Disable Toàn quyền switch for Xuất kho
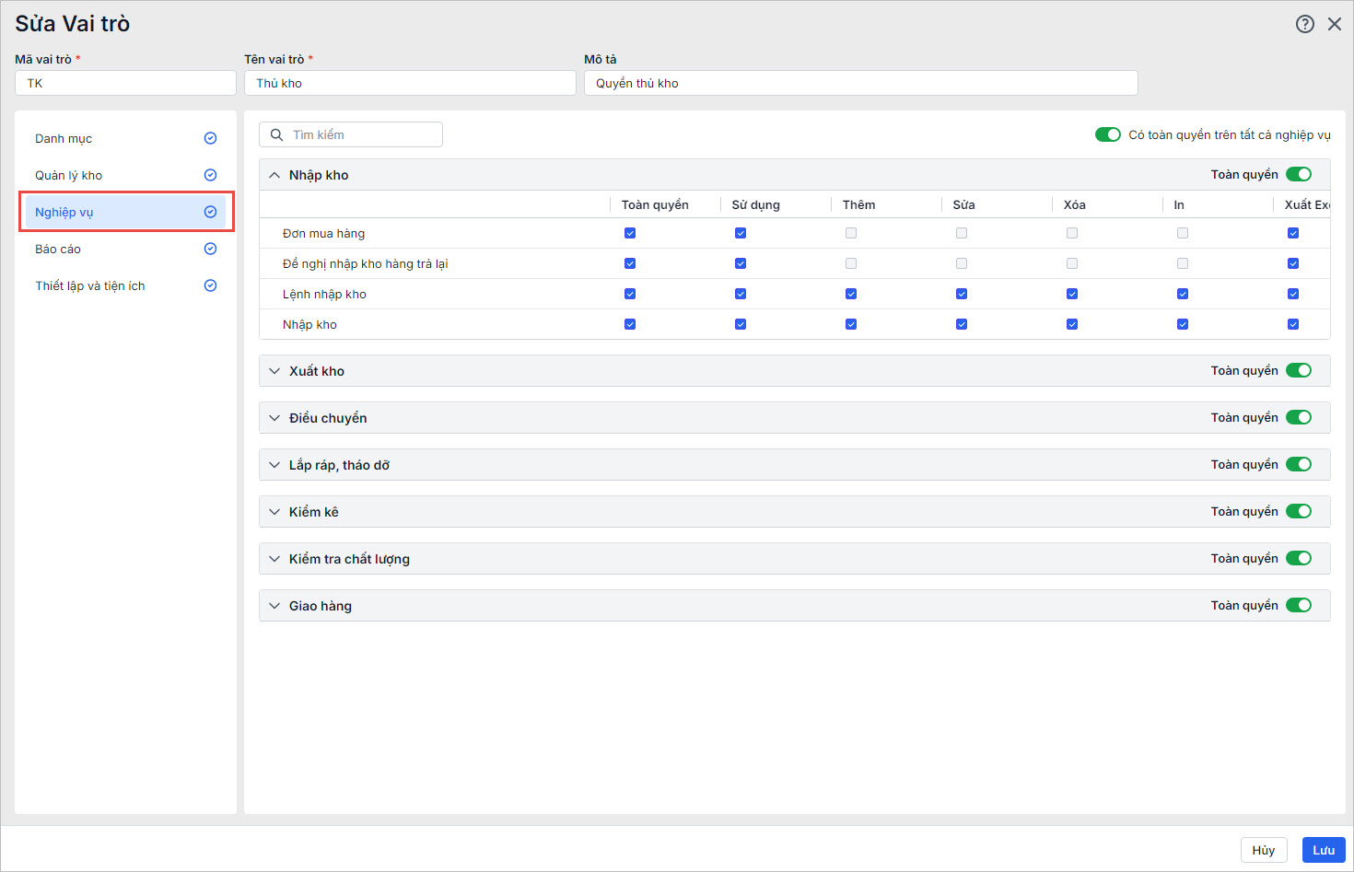 click(1298, 371)
